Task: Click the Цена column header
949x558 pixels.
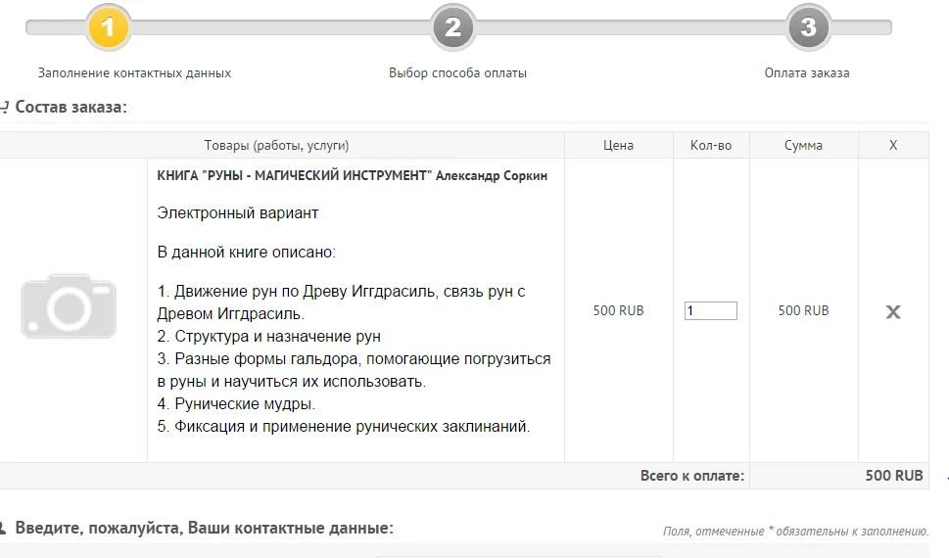Action: (618, 145)
